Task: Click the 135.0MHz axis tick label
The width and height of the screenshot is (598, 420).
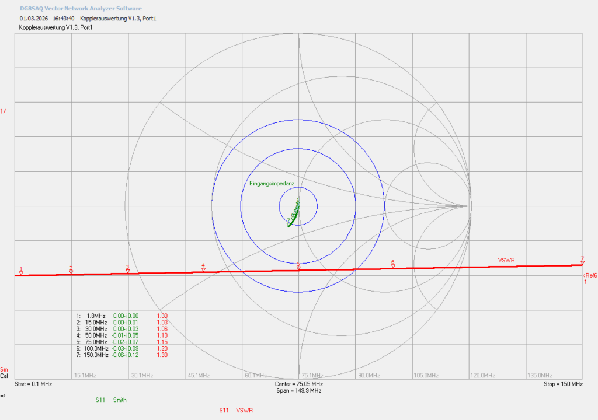Action: click(x=540, y=376)
